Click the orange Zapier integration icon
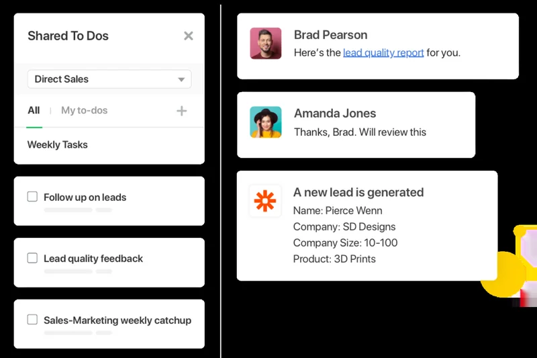Viewport: 537px width, 358px height. (x=265, y=201)
